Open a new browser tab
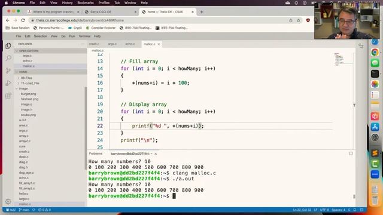 click(x=202, y=12)
